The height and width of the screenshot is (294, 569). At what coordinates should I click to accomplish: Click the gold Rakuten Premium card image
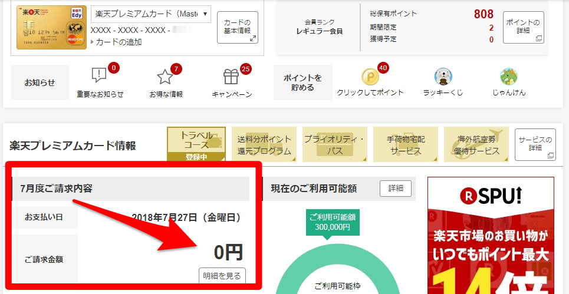51,27
